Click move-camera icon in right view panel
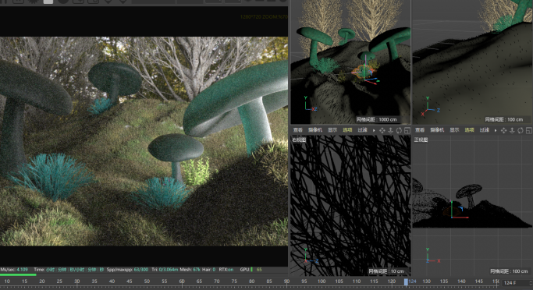This screenshot has height=290, width=533. tap(382, 130)
